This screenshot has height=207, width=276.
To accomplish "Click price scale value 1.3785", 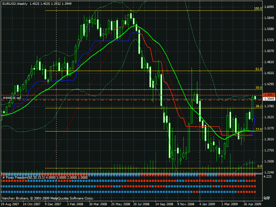I will 269,106.
